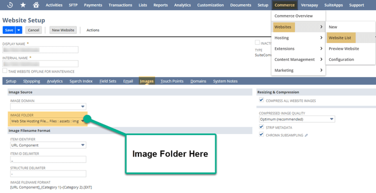Switch to the Shopping subtab
The image size is (376, 193).
[32, 81]
